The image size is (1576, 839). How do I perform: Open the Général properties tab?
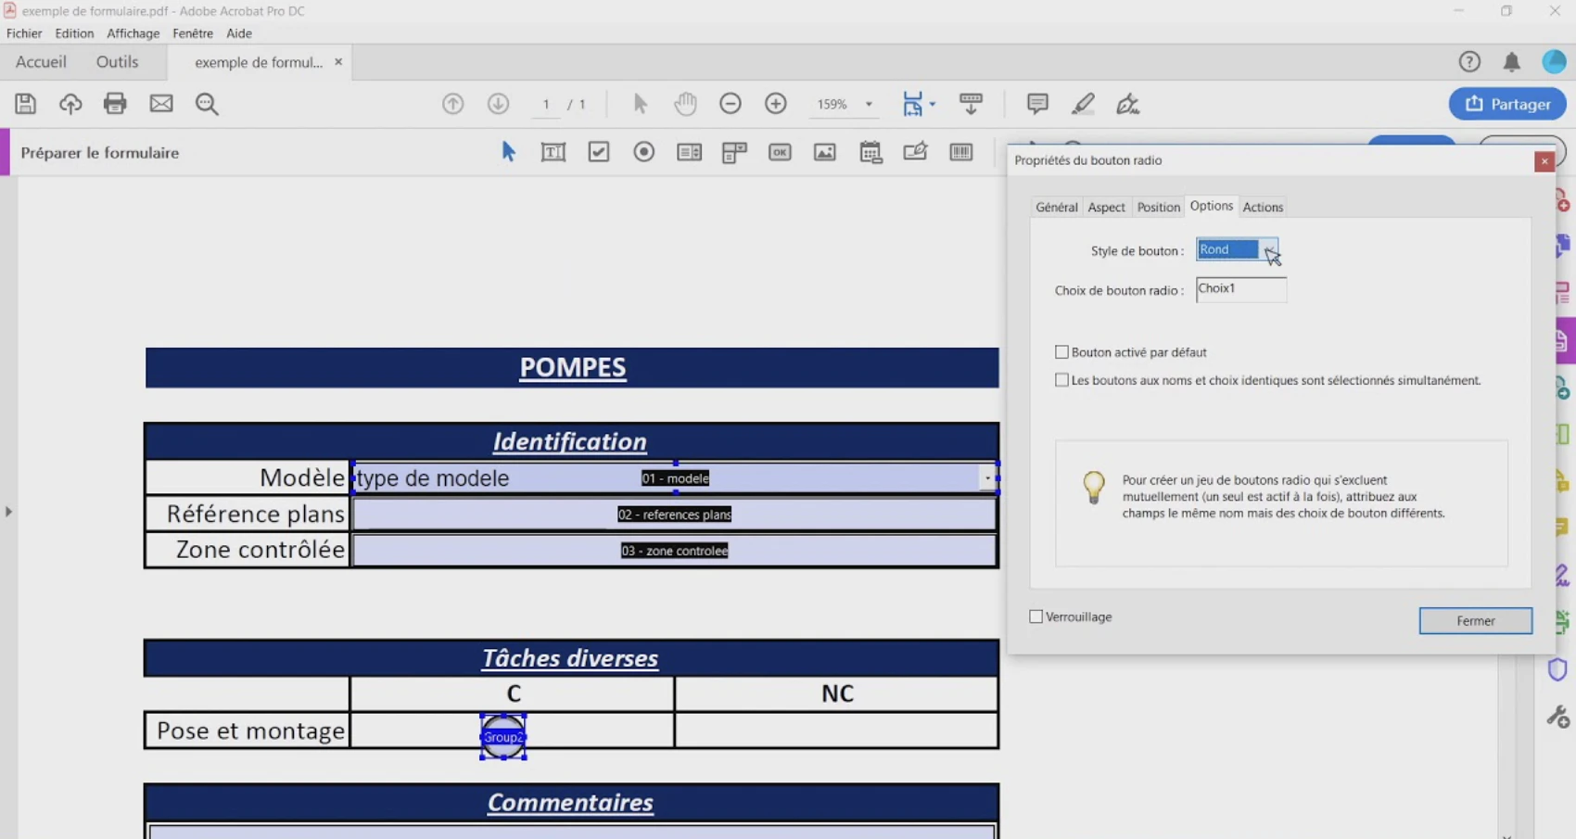[x=1057, y=207]
